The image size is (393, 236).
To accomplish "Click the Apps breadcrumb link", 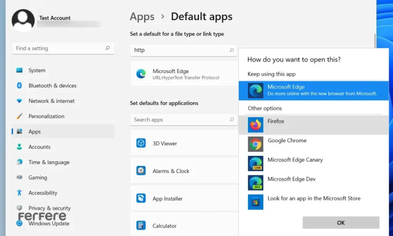I will click(142, 17).
